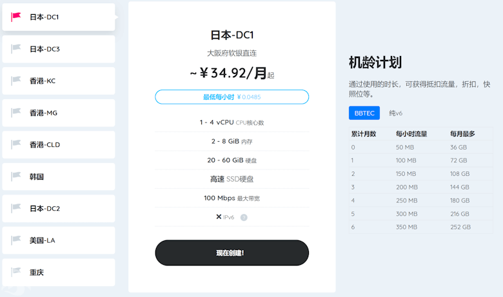Click the 累计月数 6 table row
The width and height of the screenshot is (503, 297).
(420, 227)
